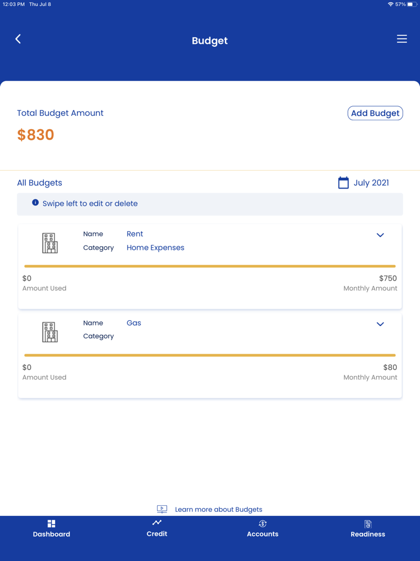Click the building icon for Rent budget

click(50, 243)
